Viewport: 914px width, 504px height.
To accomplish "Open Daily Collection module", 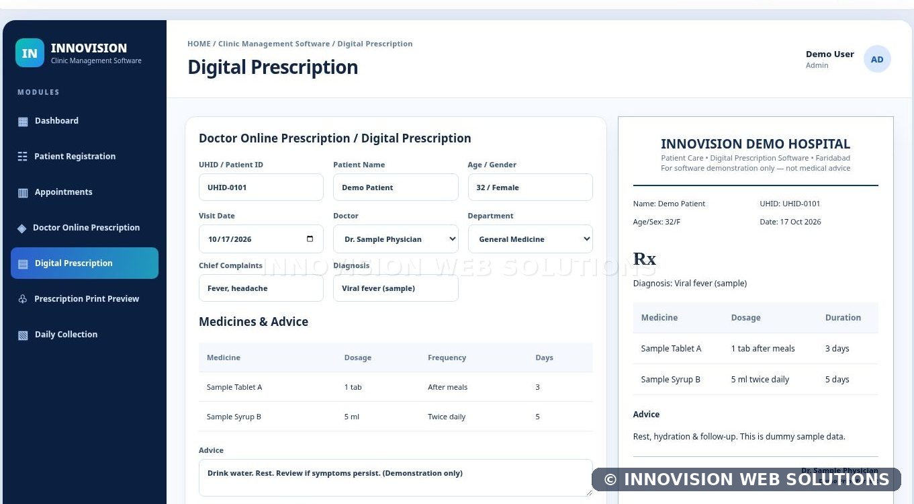I will pos(85,335).
